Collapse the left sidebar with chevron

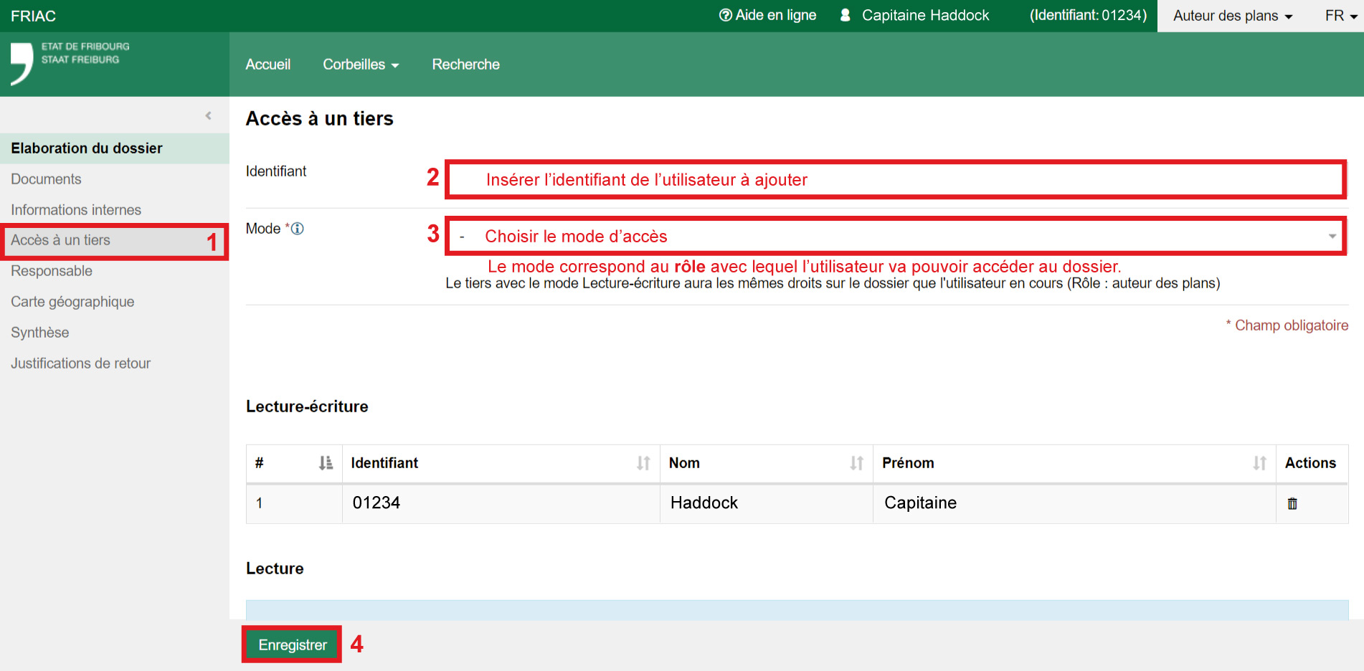[208, 115]
